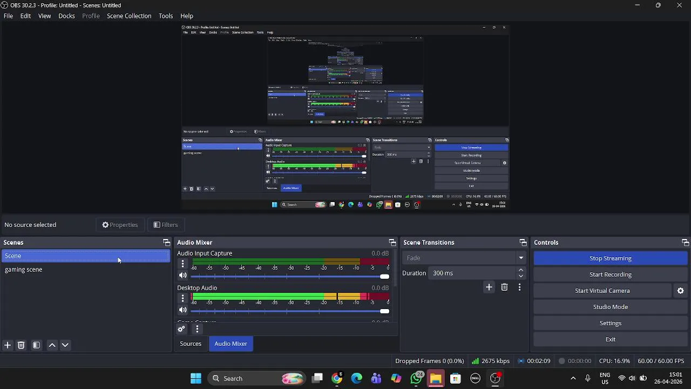Viewport: 691px width, 389px height.
Task: Float the Scene Transitions dock
Action: [x=523, y=243]
